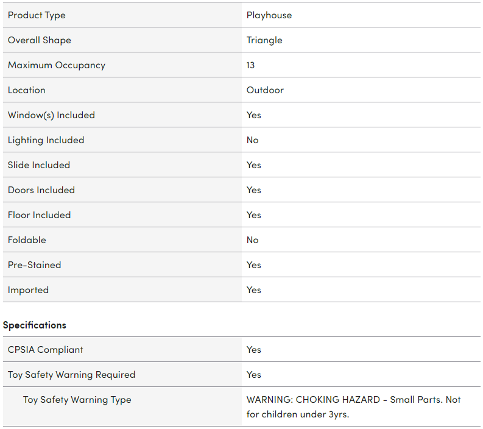Click the Floor Included label
The image size is (483, 429).
tap(39, 215)
